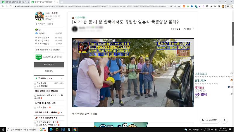Open Chrome from the taskbar
The width and height of the screenshot is (234, 132).
point(75,129)
